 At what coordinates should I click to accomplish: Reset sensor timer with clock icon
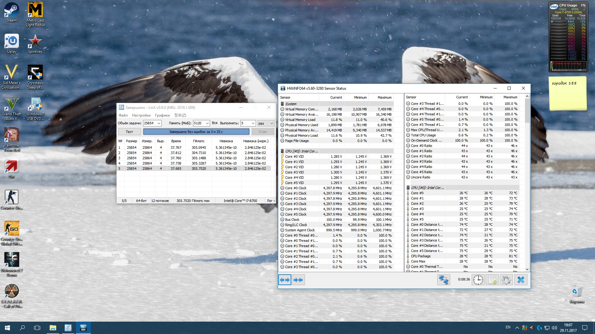coord(478,280)
